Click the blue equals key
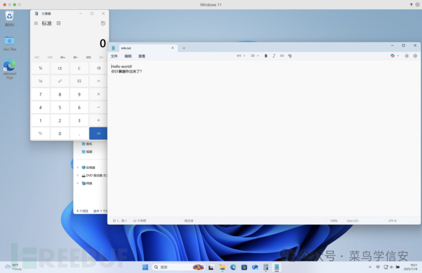422x273 pixels. click(x=98, y=134)
